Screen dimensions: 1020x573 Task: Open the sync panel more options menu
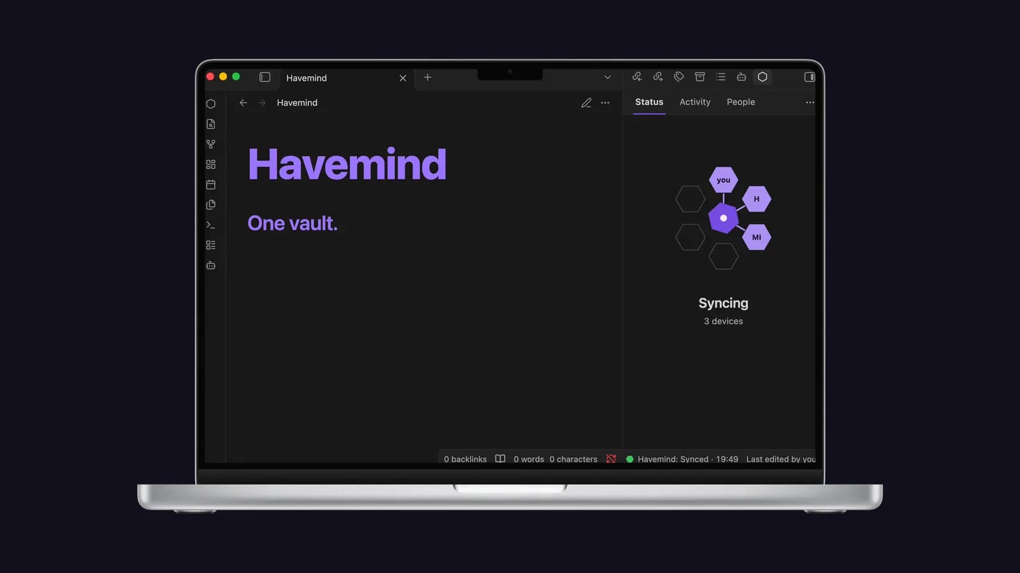(x=810, y=103)
